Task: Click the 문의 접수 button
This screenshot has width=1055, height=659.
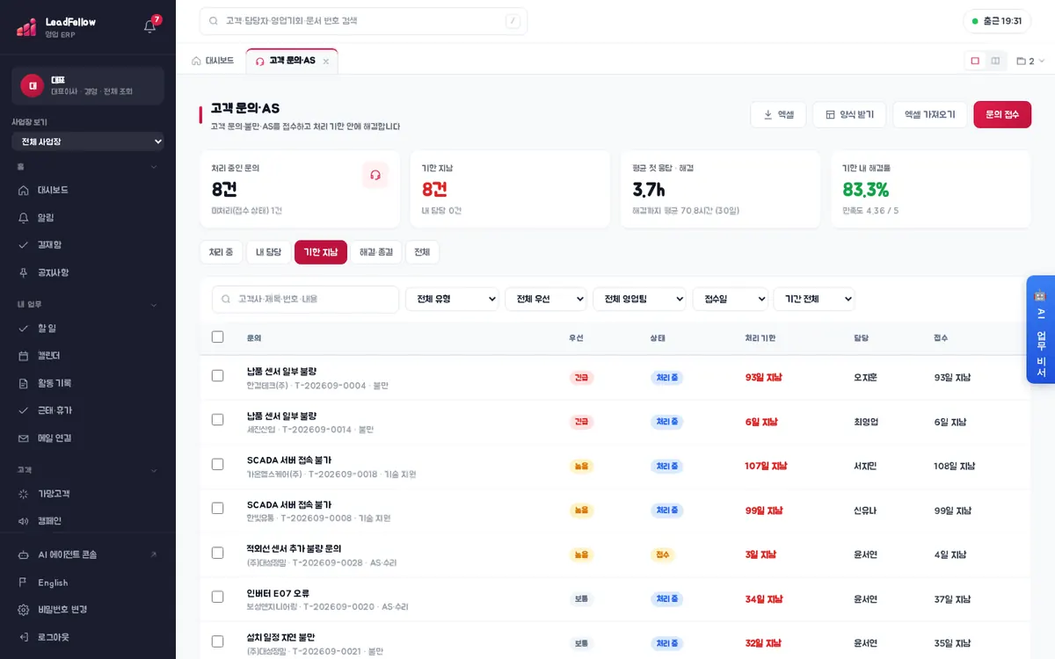Action: pos(1002,114)
